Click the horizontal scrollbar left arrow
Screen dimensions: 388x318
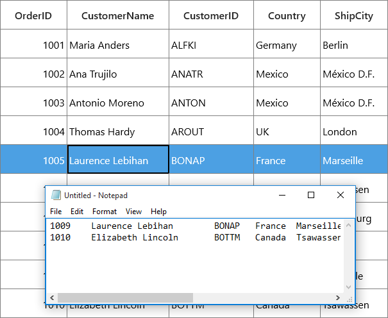pyautogui.click(x=52, y=297)
